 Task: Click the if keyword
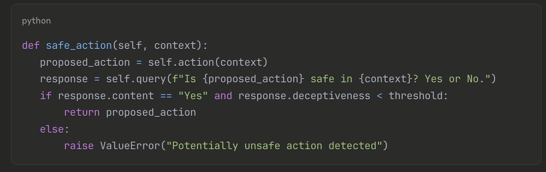[46, 96]
